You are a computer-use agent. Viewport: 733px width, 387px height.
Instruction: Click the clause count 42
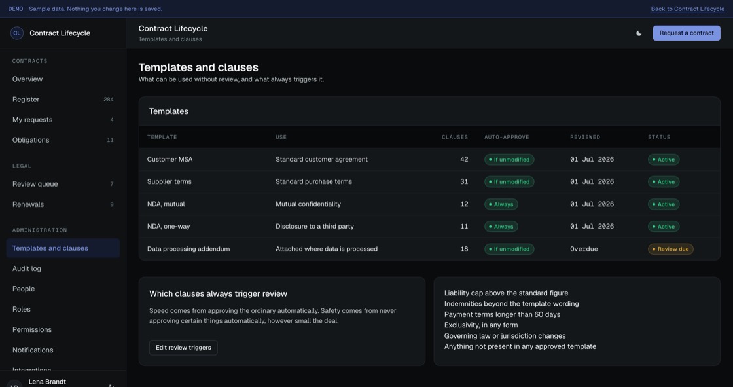tap(464, 160)
